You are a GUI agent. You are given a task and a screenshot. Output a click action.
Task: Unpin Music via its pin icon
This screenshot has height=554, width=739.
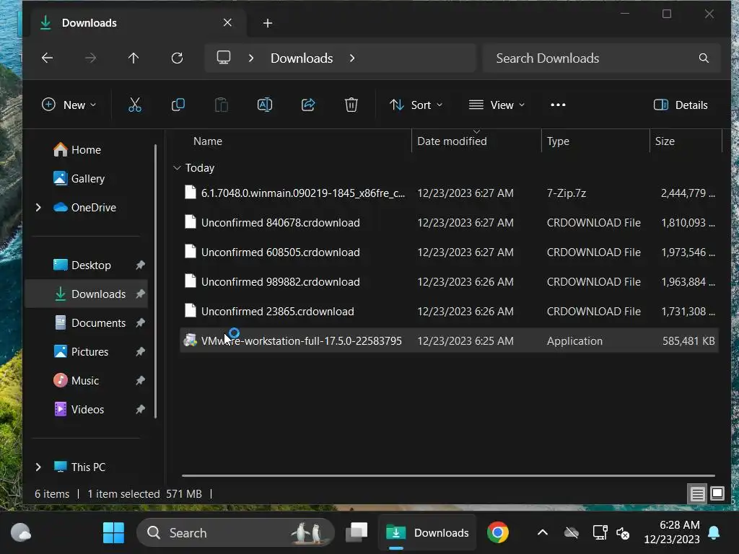[x=140, y=381]
